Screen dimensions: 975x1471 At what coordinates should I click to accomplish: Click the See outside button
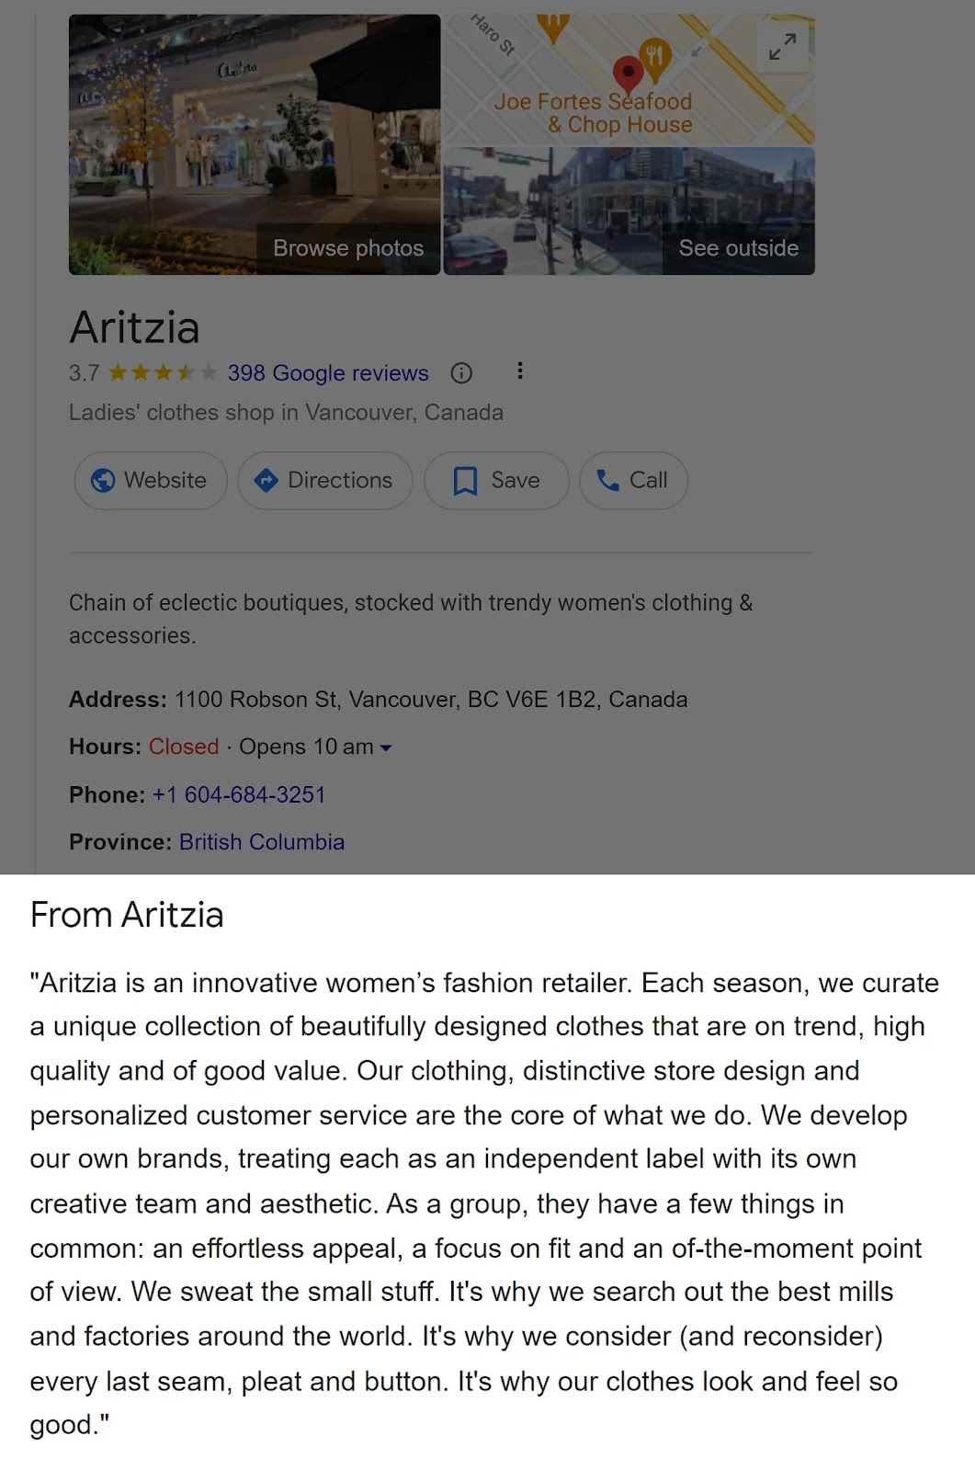pyautogui.click(x=738, y=248)
